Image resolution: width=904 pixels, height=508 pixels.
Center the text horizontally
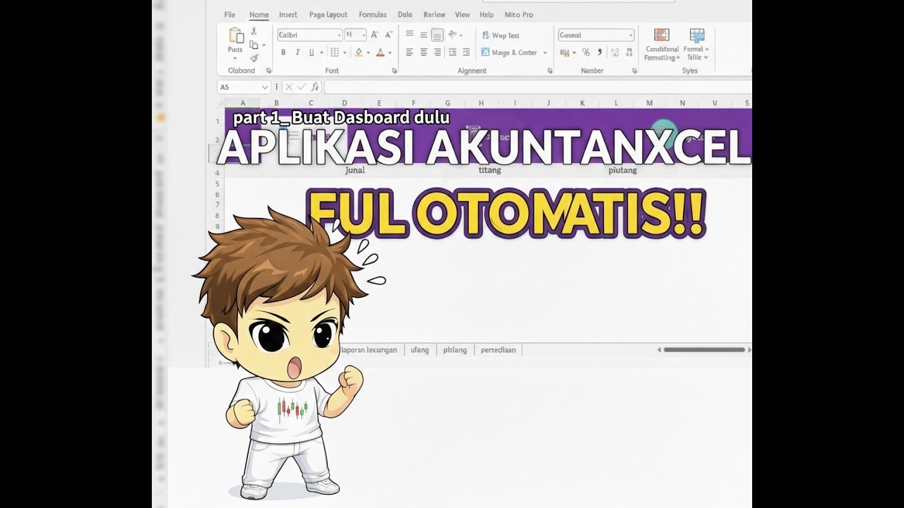tap(424, 52)
